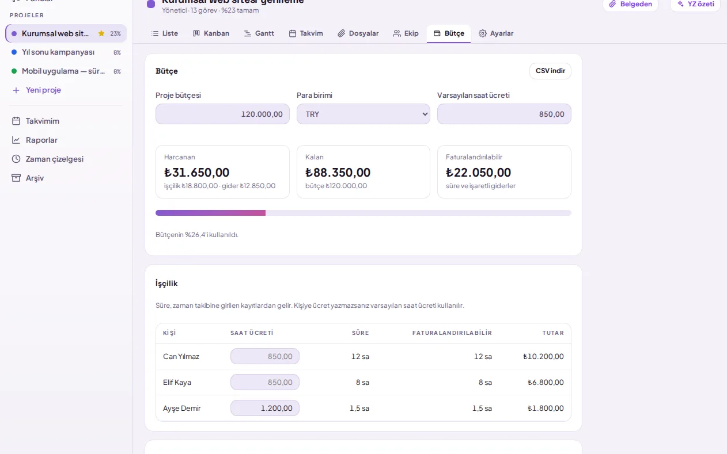This screenshot has height=454, width=727.
Task: Click the name Ayşe Demir in the table
Action: click(x=182, y=408)
